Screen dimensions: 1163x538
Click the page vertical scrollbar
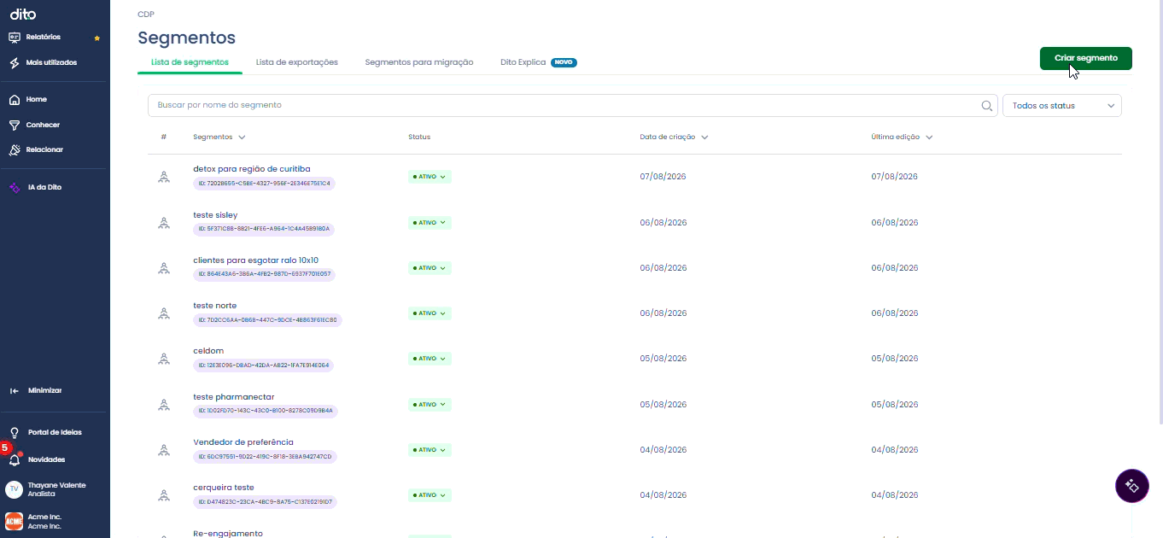[x=1160, y=213]
